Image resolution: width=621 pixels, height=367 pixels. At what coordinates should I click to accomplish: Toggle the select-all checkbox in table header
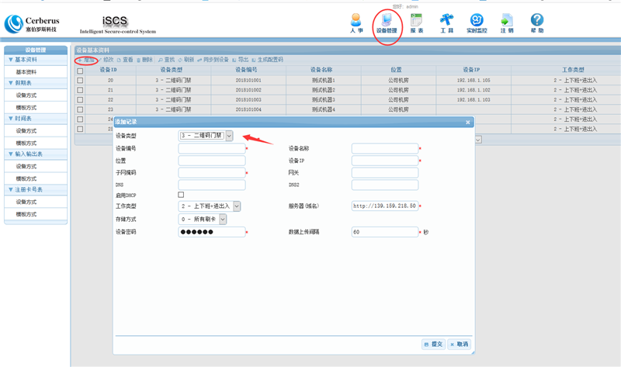(x=80, y=71)
